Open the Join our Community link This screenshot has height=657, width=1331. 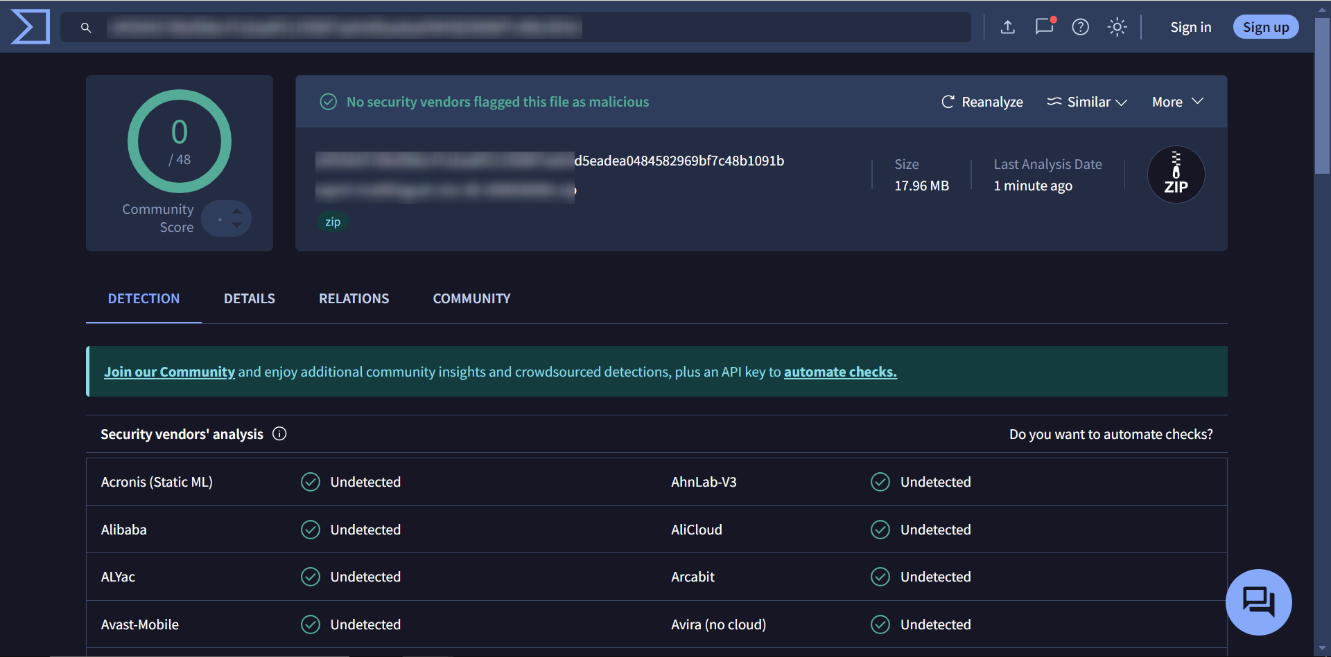[x=168, y=371]
